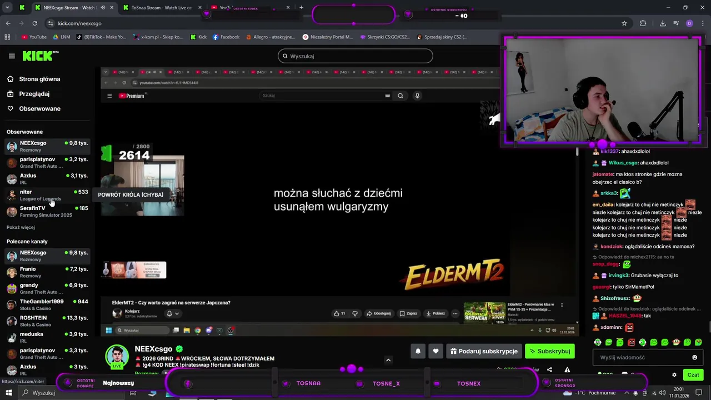Go back in browser
This screenshot has height=400, width=711.
click(8, 23)
